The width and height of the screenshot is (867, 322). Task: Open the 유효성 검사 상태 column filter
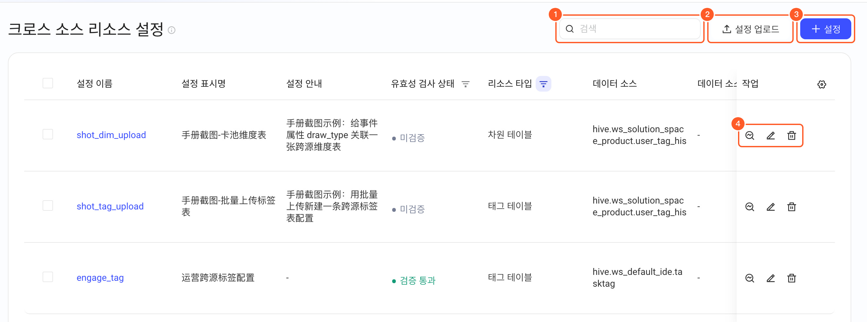[x=466, y=84]
